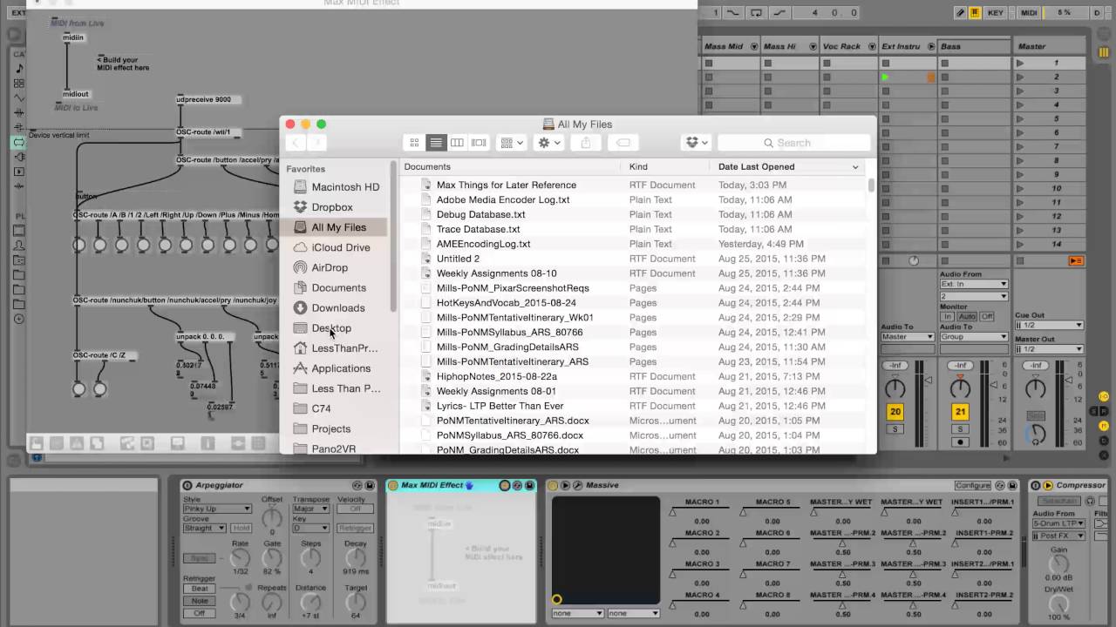Click the Arpeggiator Sync button
The image size is (1116, 627).
click(x=200, y=558)
